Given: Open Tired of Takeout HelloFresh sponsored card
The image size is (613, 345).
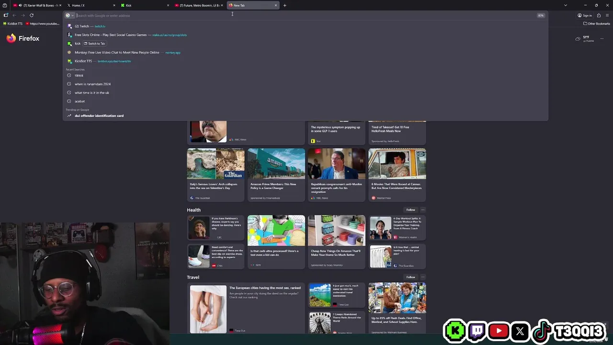Looking at the screenshot, I should pos(397,133).
